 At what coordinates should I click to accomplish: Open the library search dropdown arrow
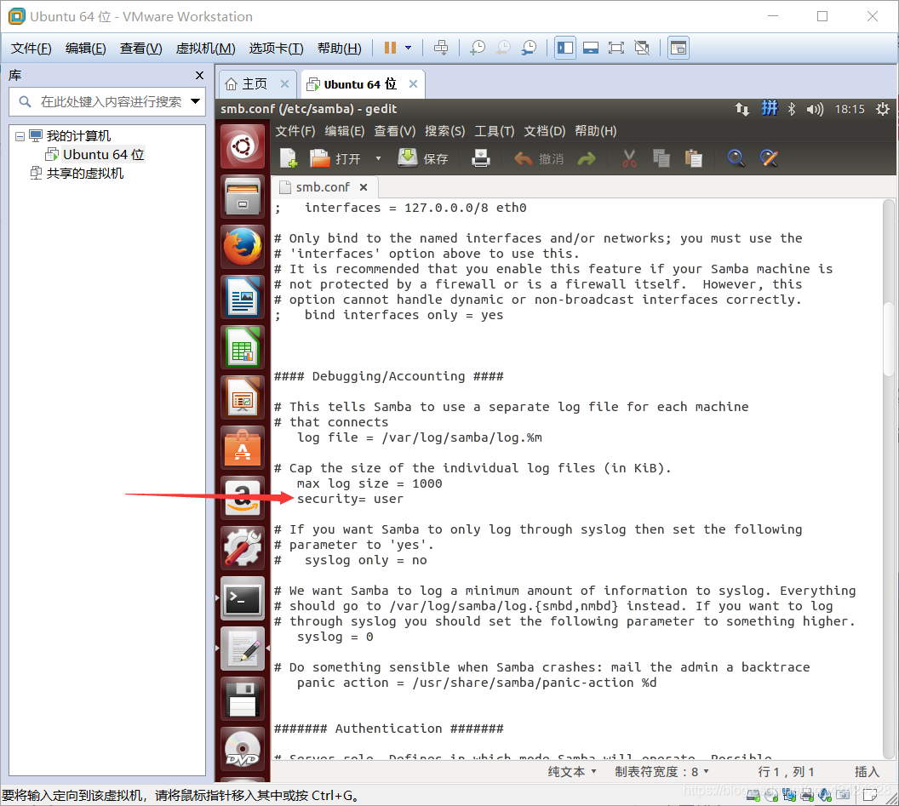tap(196, 101)
